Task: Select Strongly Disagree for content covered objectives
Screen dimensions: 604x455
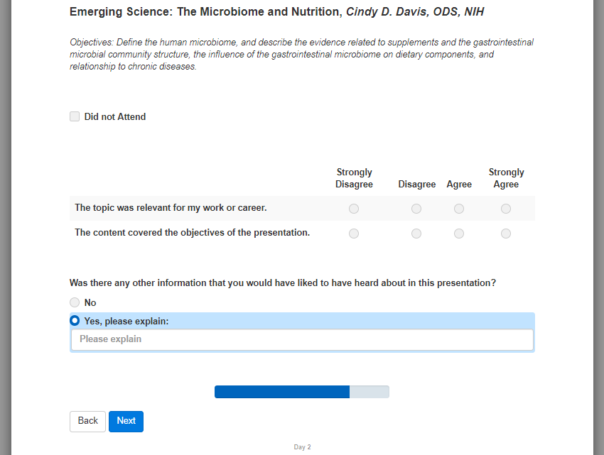Action: click(354, 234)
